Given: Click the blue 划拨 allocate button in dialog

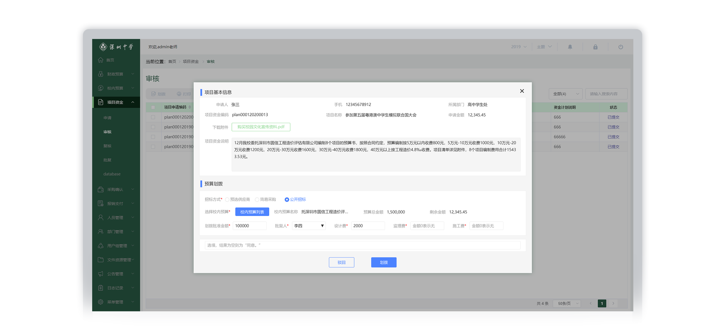Looking at the screenshot, I should [384, 262].
